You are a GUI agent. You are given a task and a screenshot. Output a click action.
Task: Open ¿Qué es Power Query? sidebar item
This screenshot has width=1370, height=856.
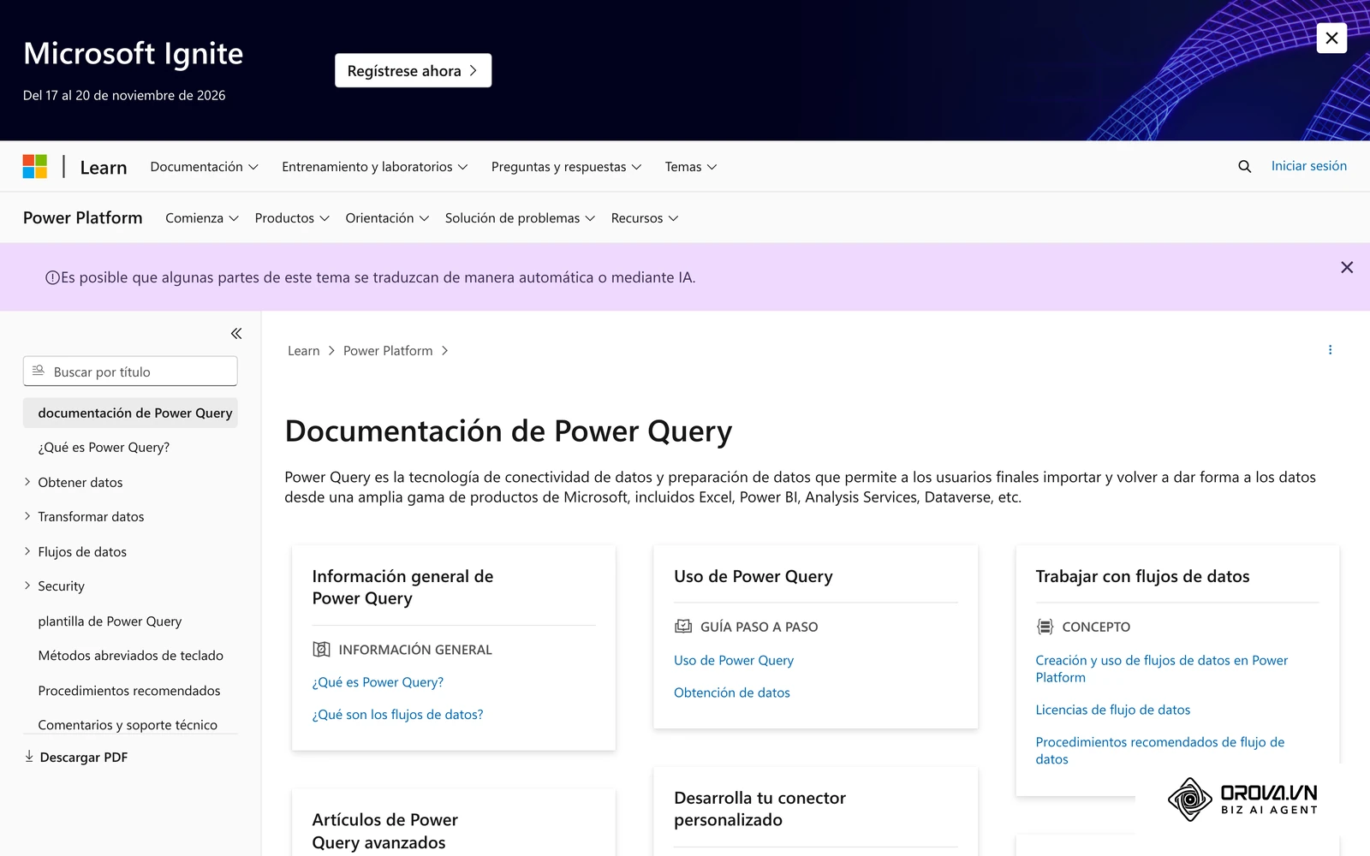click(x=104, y=447)
